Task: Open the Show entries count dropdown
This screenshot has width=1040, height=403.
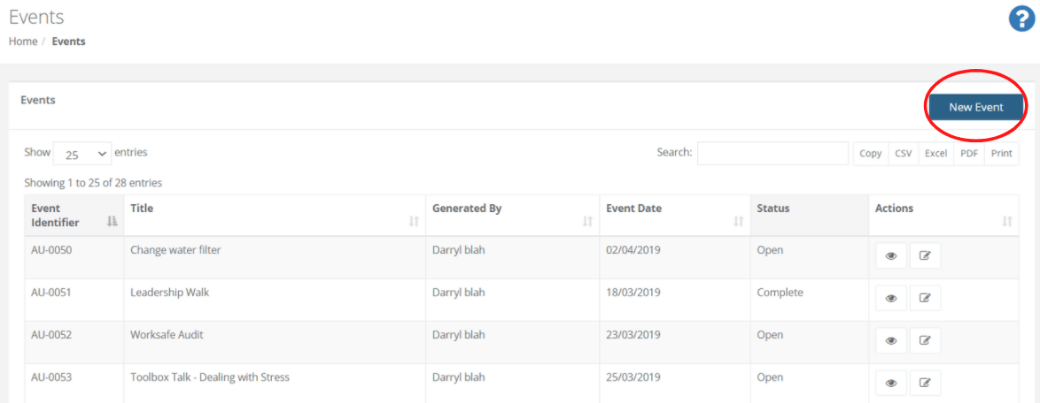Action: click(x=82, y=154)
